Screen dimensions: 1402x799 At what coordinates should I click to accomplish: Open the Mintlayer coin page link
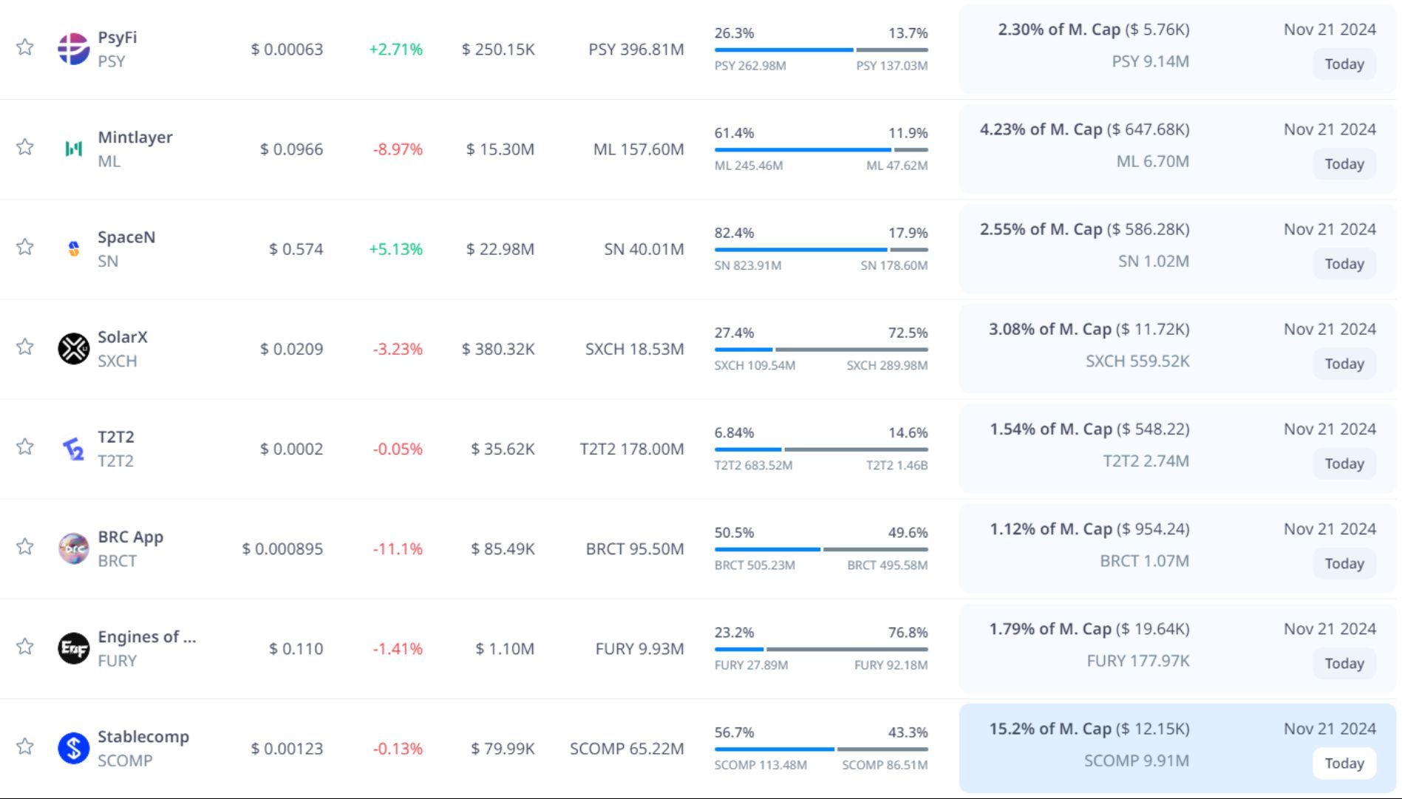(x=135, y=137)
